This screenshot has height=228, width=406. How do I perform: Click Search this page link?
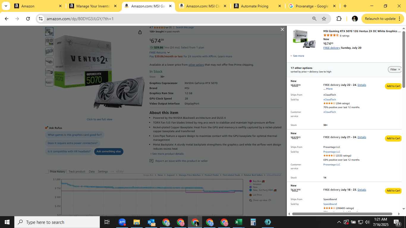(185, 28)
